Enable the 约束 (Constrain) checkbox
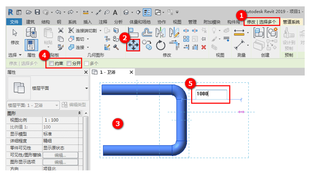The height and width of the screenshot is (188, 309). (x=52, y=63)
